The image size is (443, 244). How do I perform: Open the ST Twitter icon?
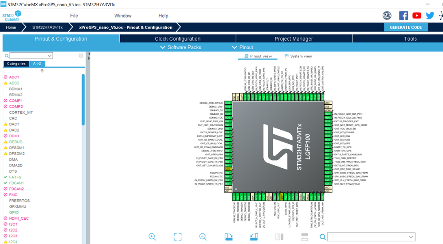(x=430, y=15)
